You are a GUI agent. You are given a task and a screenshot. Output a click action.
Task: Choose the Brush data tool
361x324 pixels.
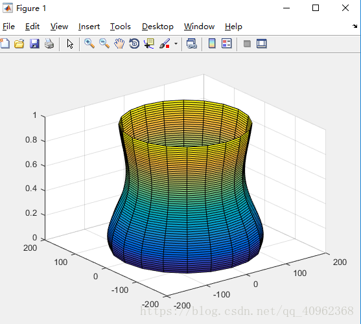(x=165, y=43)
